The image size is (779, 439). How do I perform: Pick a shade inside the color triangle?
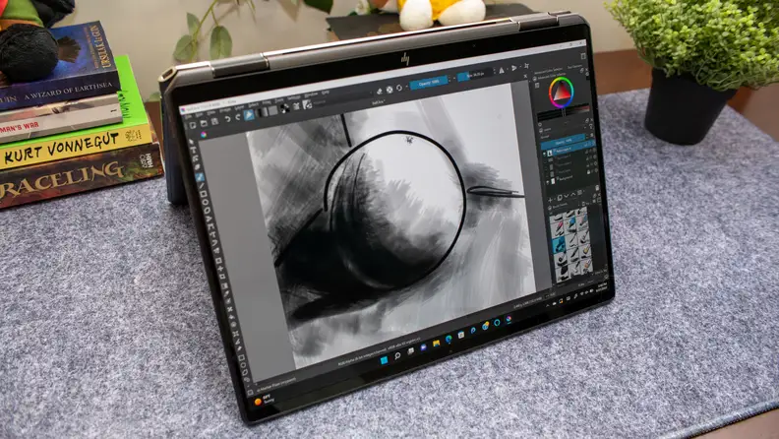point(562,94)
